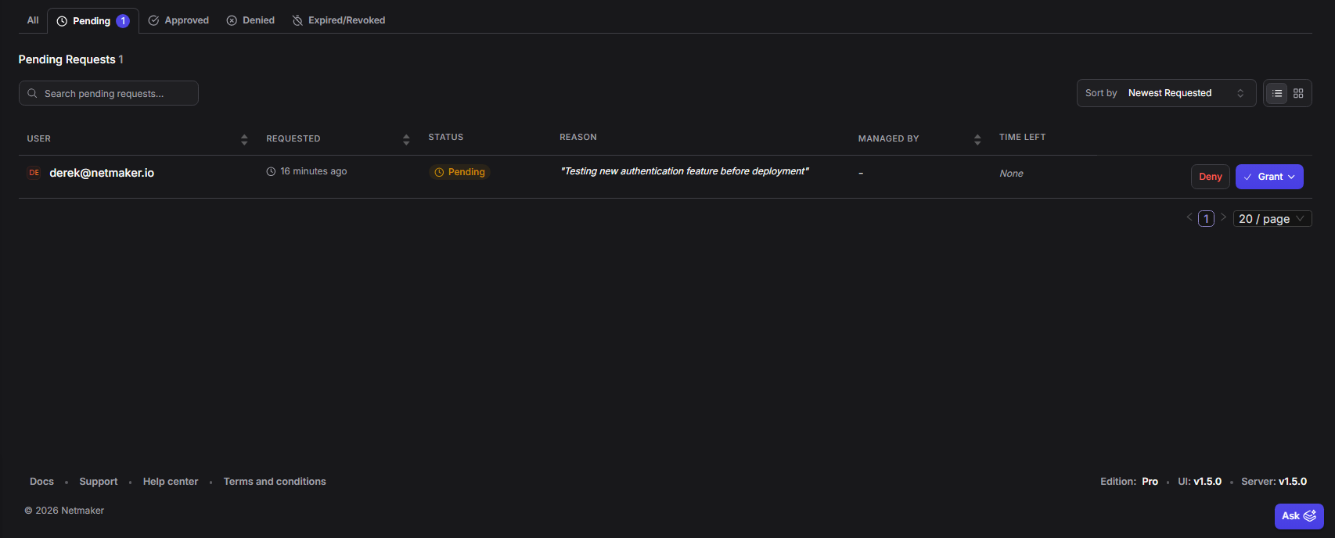Open the 20 / page size dropdown
The width and height of the screenshot is (1335, 538).
(1272, 219)
